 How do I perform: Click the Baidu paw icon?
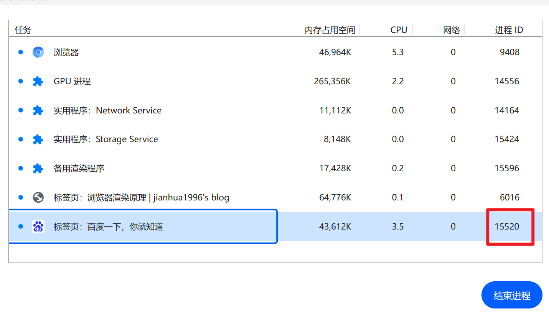[38, 226]
